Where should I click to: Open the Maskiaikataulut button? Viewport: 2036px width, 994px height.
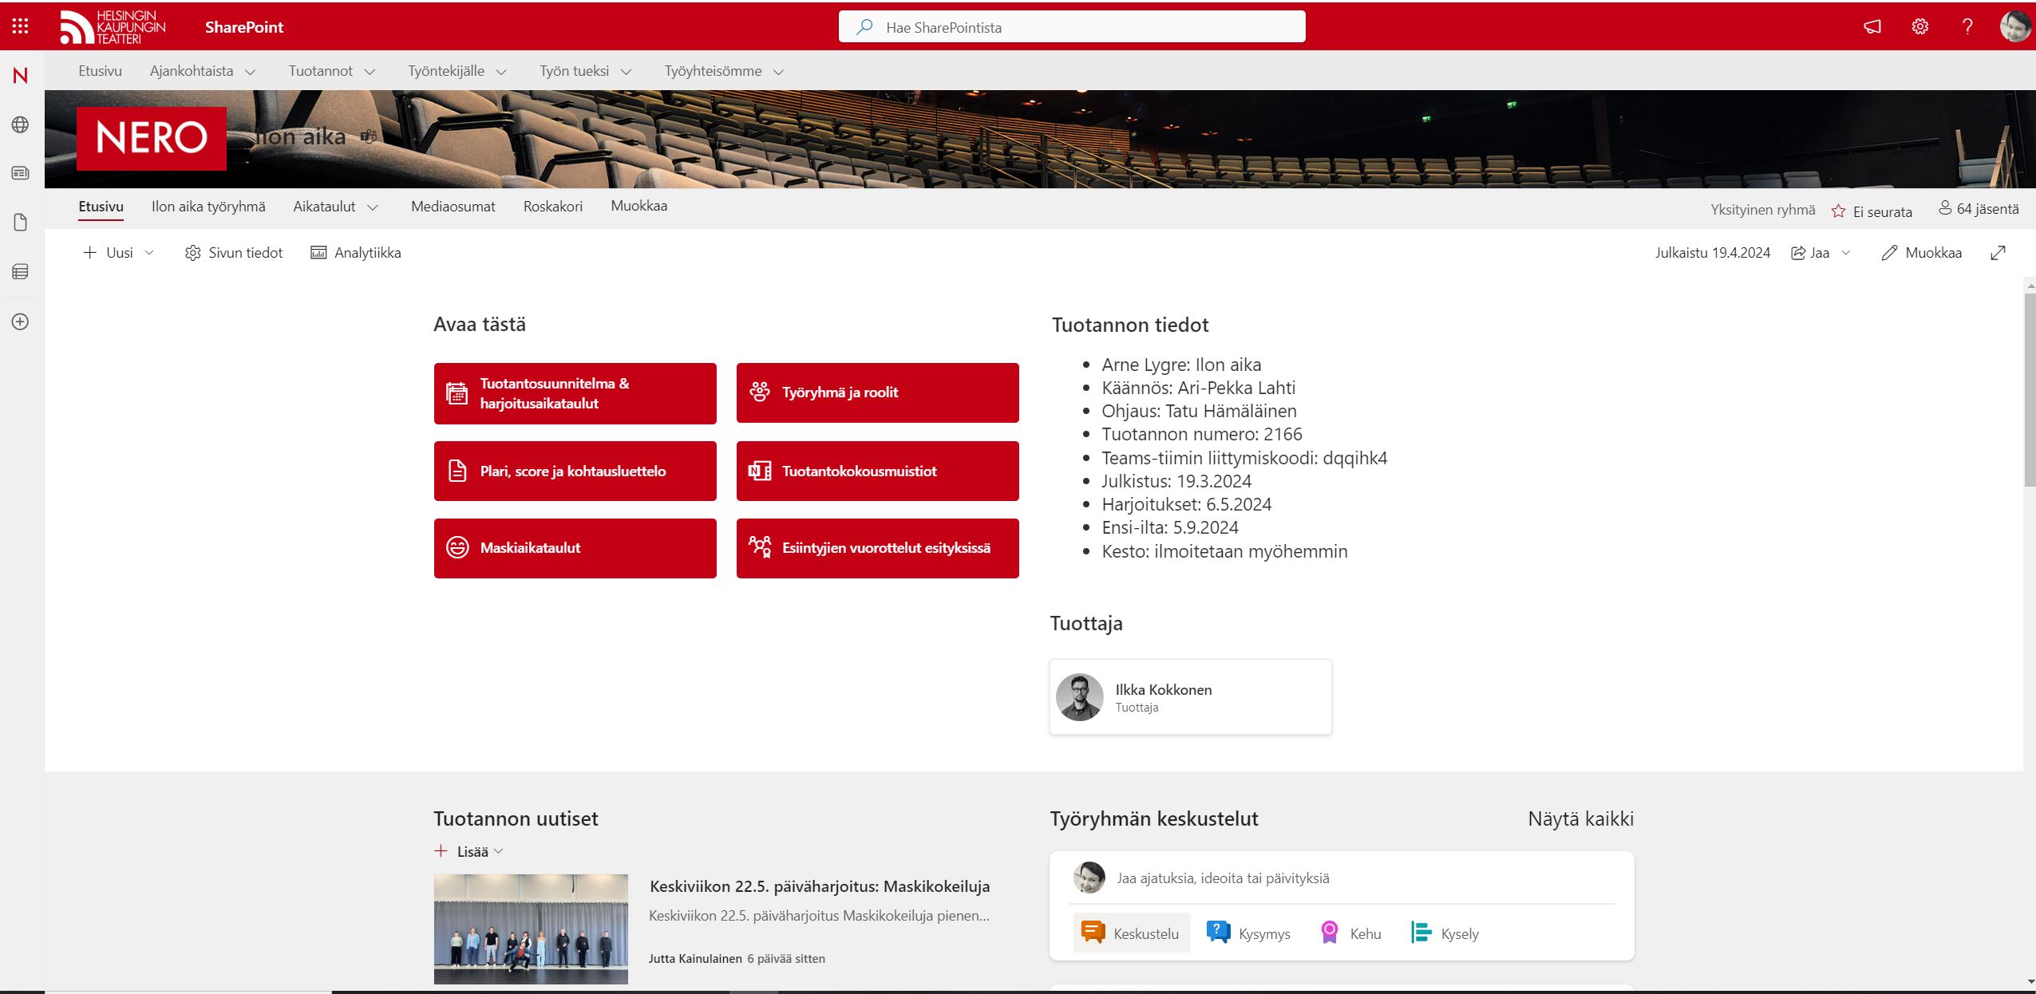pos(575,548)
